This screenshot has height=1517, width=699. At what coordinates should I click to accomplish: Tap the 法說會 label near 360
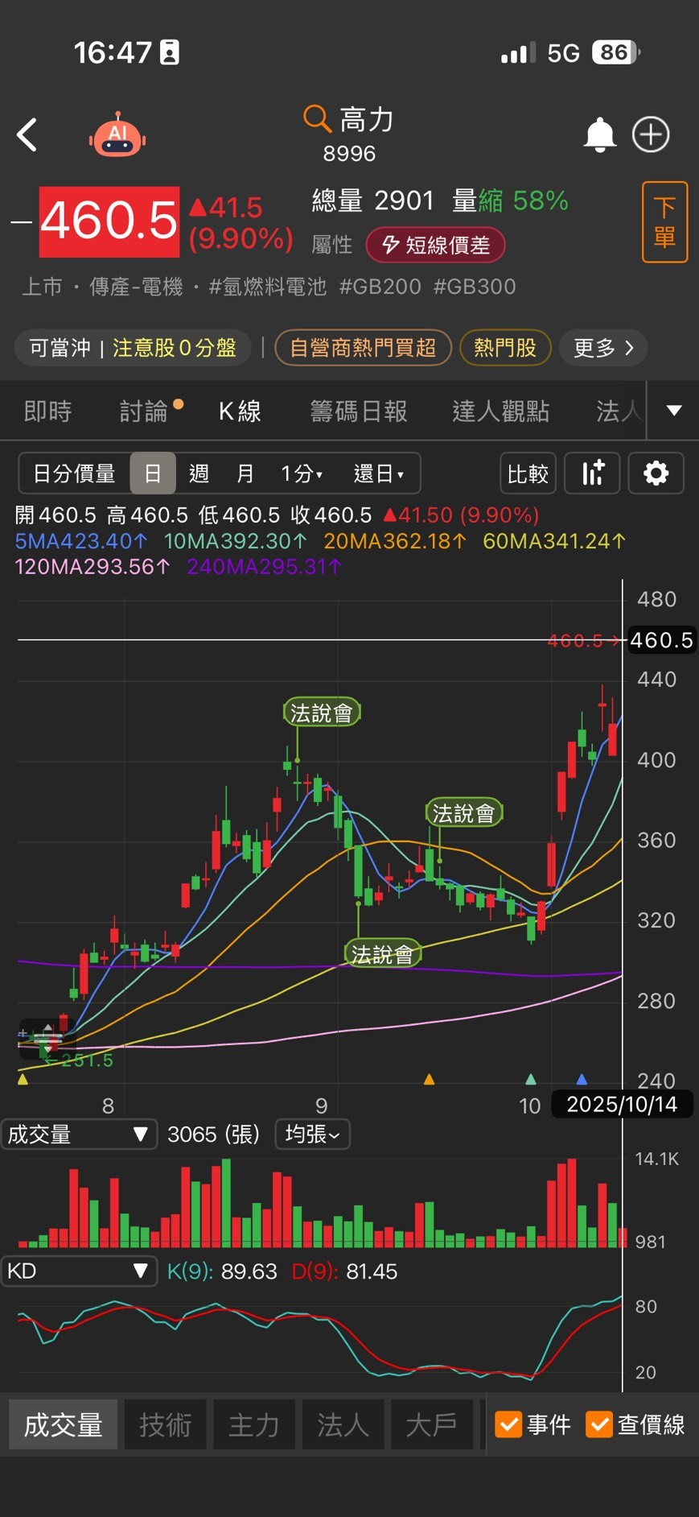464,813
